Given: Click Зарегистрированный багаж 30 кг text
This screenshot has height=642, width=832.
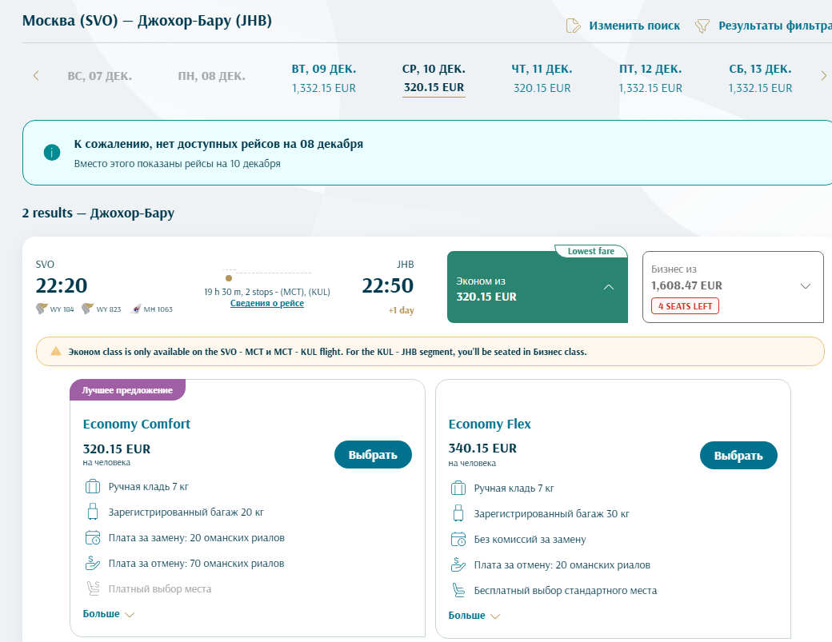Looking at the screenshot, I should (x=552, y=514).
